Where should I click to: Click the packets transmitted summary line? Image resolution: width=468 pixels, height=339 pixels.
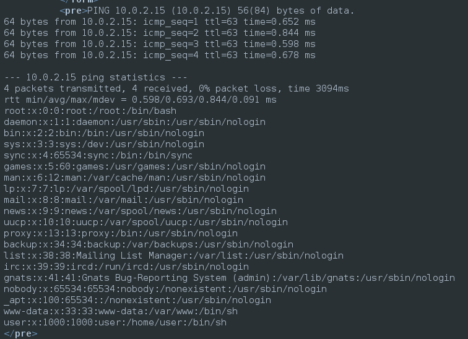(x=176, y=88)
